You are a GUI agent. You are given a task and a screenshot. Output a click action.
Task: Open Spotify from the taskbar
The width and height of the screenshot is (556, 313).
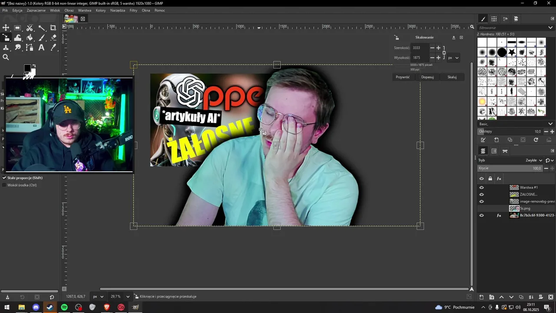click(x=64, y=307)
